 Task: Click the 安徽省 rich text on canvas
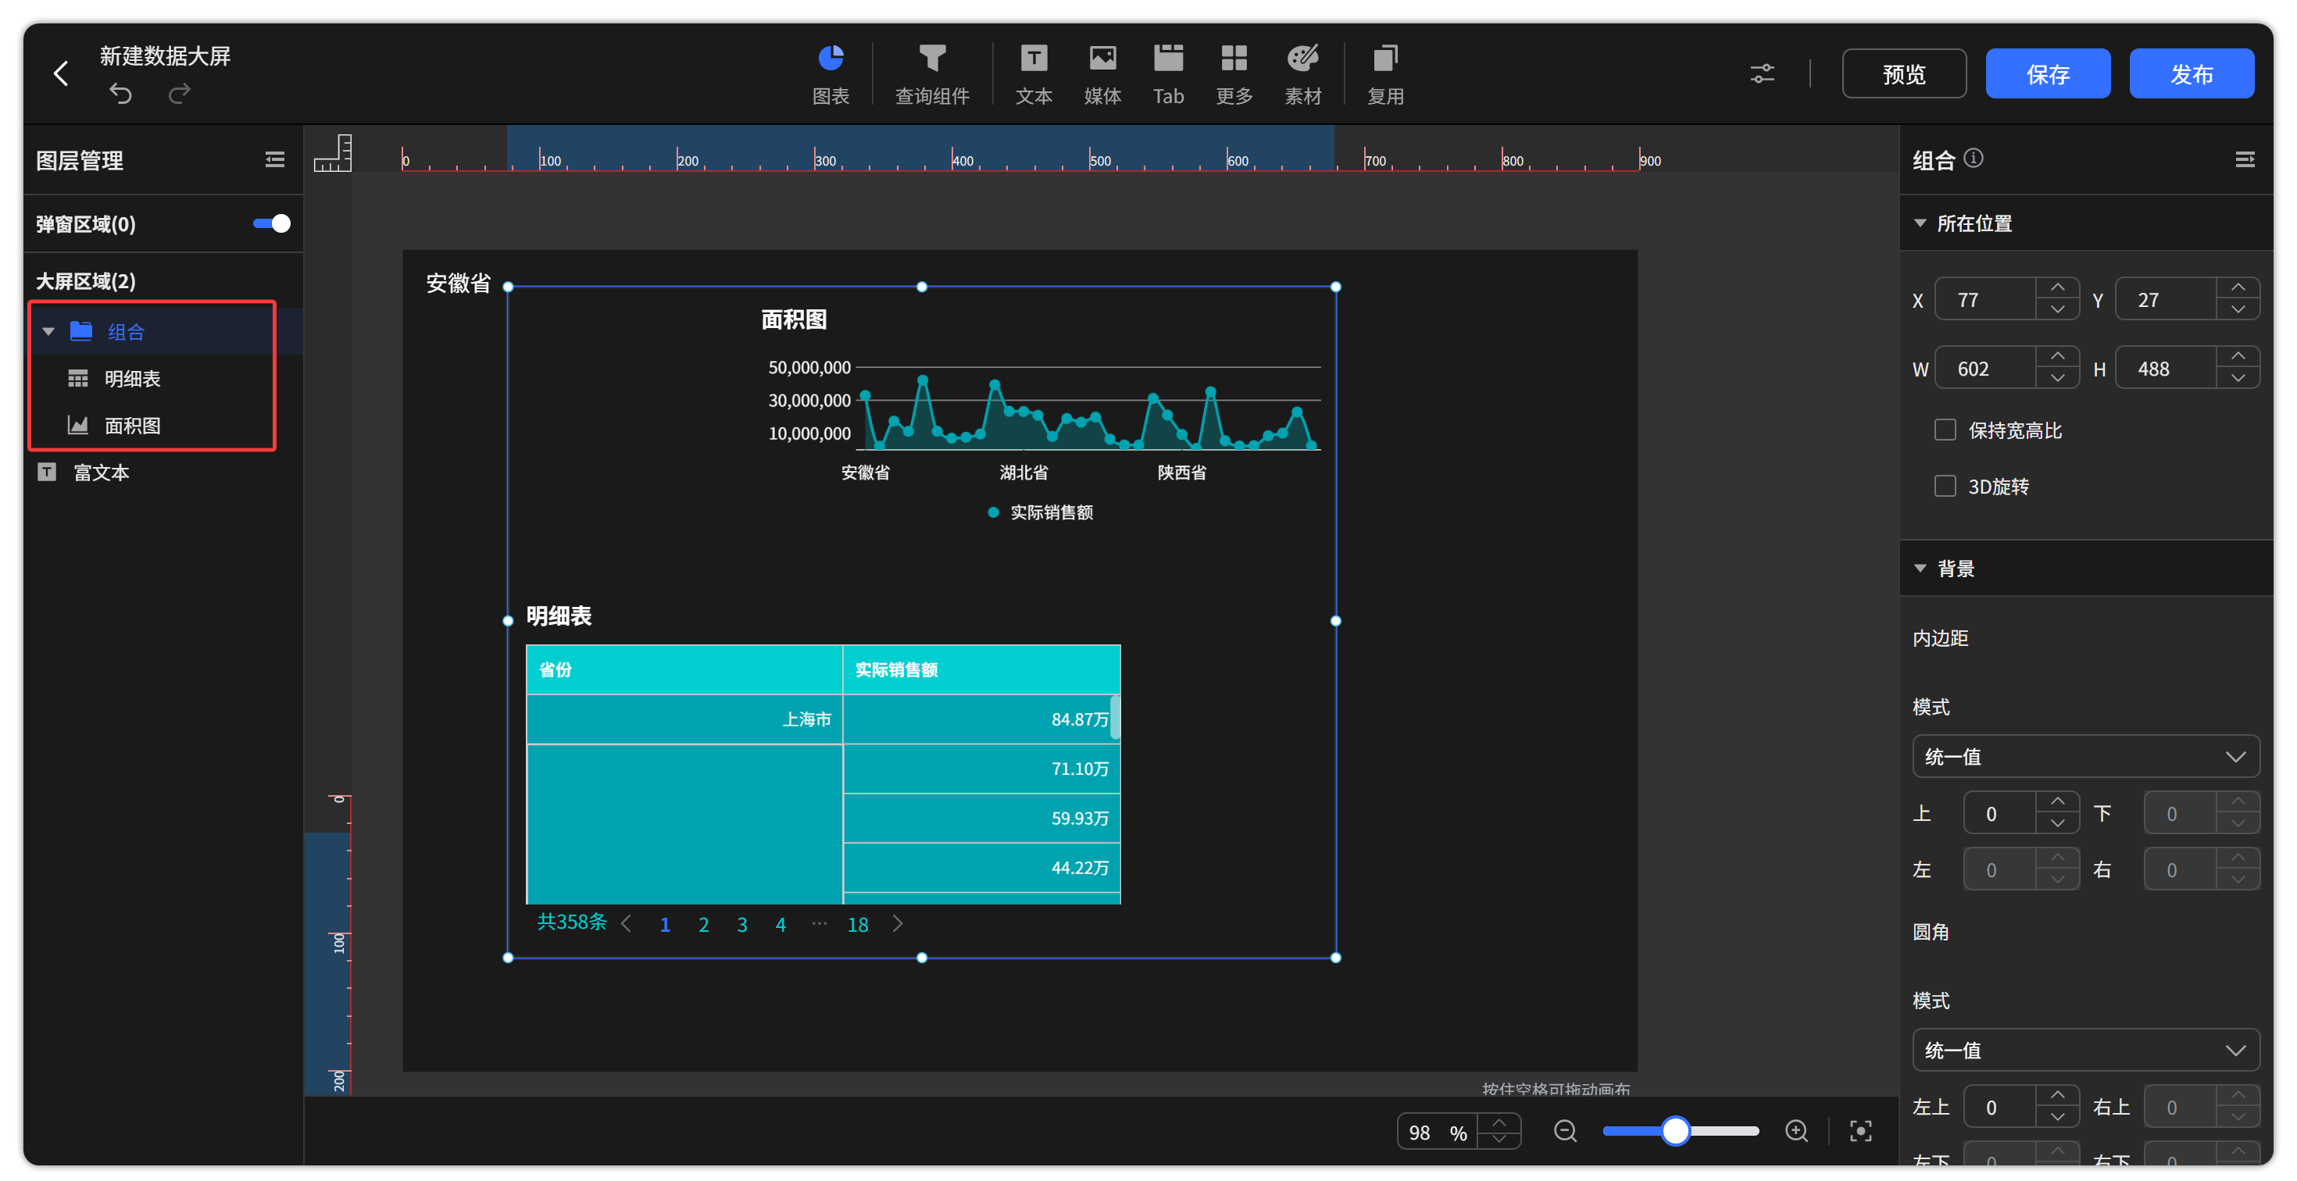459,284
